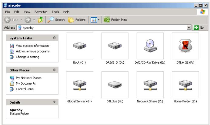Viewport: 210px width, 125px height.
Task: Open the File menu
Action: click(x=8, y=12)
